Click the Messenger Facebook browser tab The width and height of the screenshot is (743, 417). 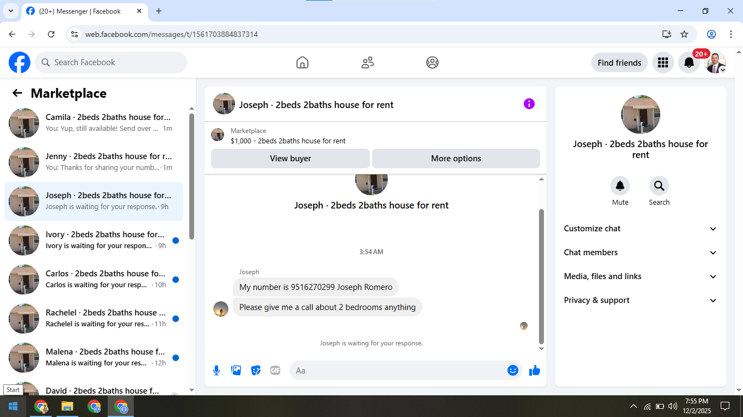83,11
